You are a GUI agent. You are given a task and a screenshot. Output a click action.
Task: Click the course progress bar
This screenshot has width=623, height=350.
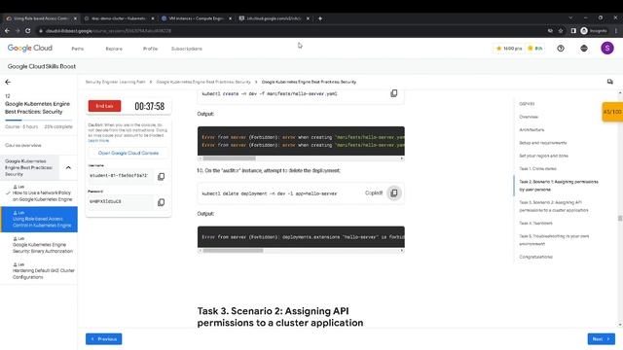39,120
